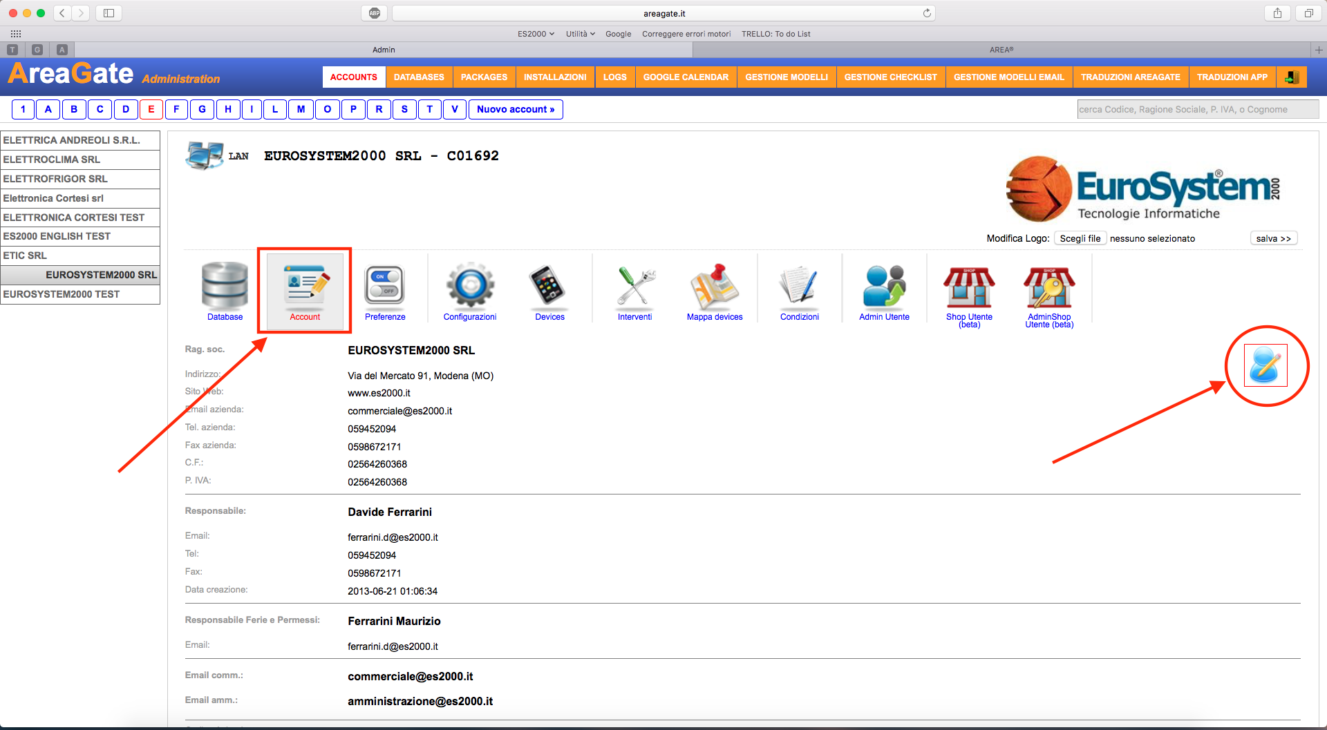The image size is (1327, 730).
Task: Click the Google bookmark link
Action: click(x=618, y=34)
